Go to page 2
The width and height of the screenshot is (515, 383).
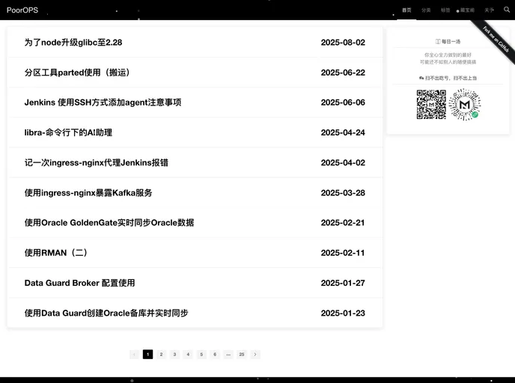coord(161,355)
